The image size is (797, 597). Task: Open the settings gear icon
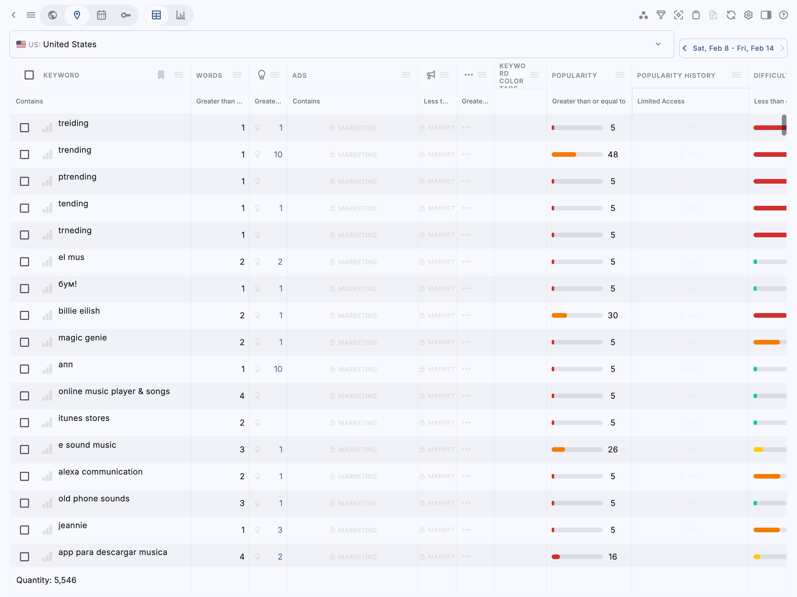[748, 15]
